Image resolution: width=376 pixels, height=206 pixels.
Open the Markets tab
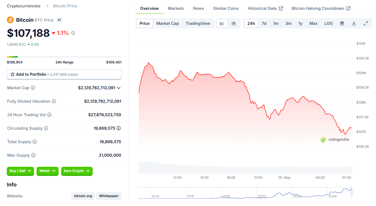[176, 8]
